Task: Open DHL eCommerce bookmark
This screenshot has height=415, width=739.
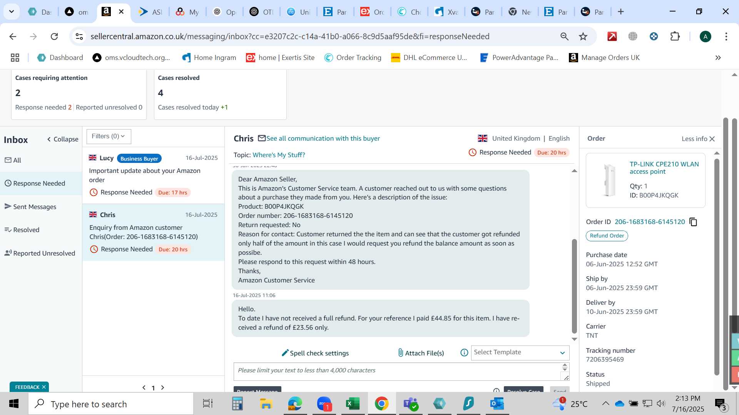Action: click(429, 58)
